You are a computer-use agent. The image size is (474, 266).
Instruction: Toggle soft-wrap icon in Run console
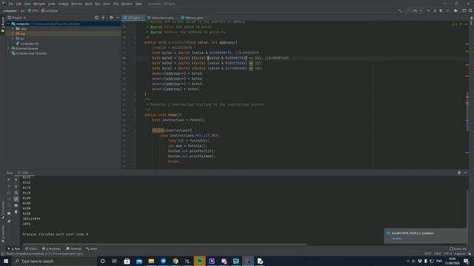tap(16, 192)
